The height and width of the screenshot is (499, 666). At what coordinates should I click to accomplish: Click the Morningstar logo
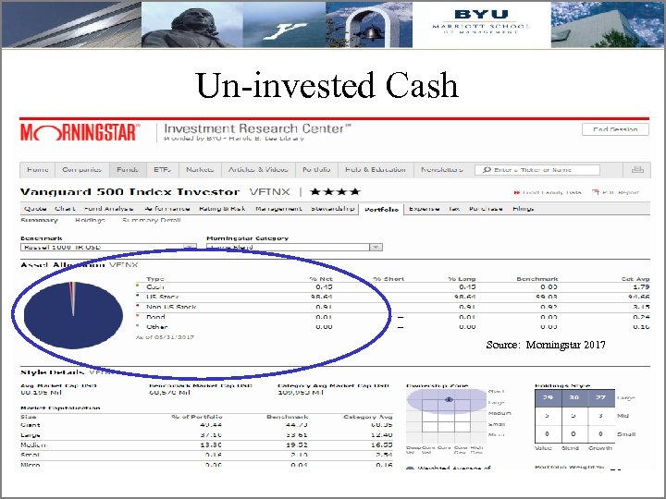80,132
